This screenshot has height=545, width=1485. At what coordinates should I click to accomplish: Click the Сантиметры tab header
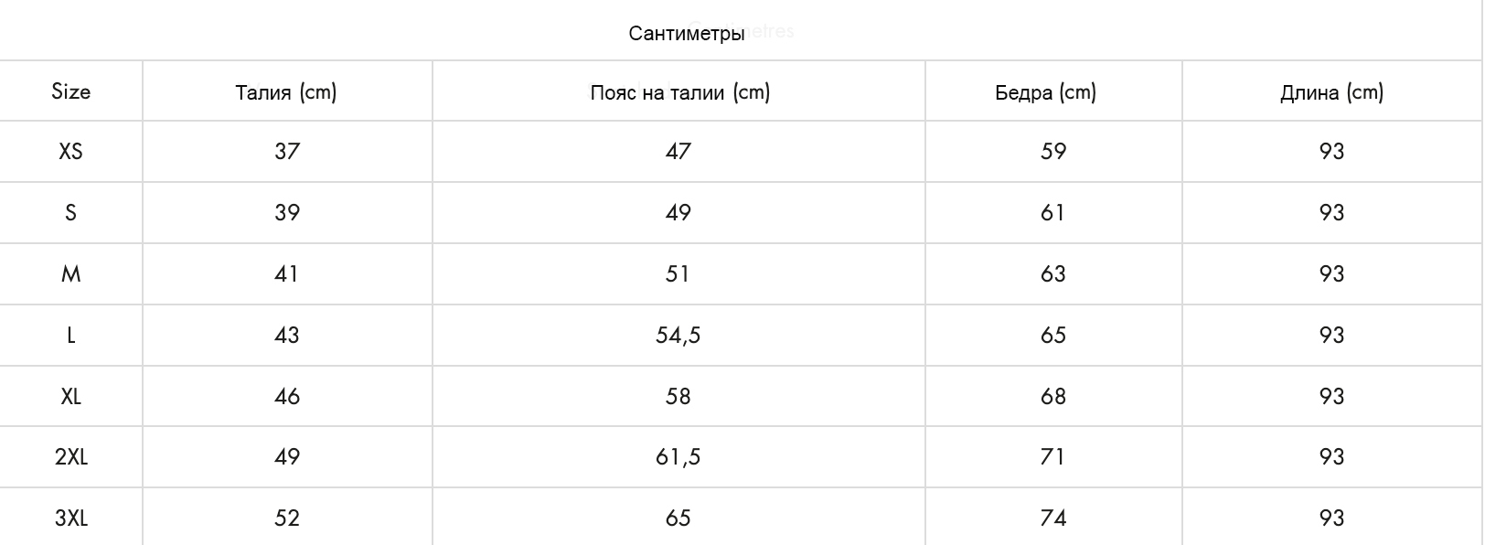click(x=686, y=34)
